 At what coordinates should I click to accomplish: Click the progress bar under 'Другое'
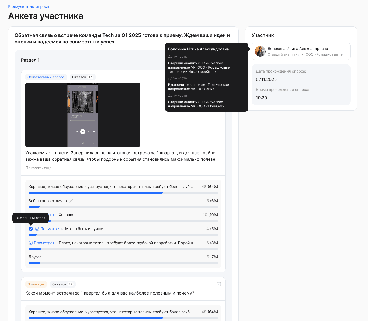(123, 263)
